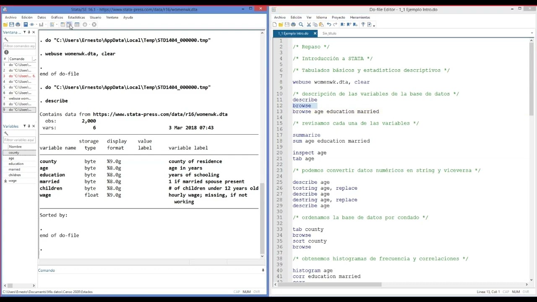Expand the More dropdown arrow in Stata toolbar
Image resolution: width=537 pixels, height=302 pixels.
pyautogui.click(x=89, y=24)
